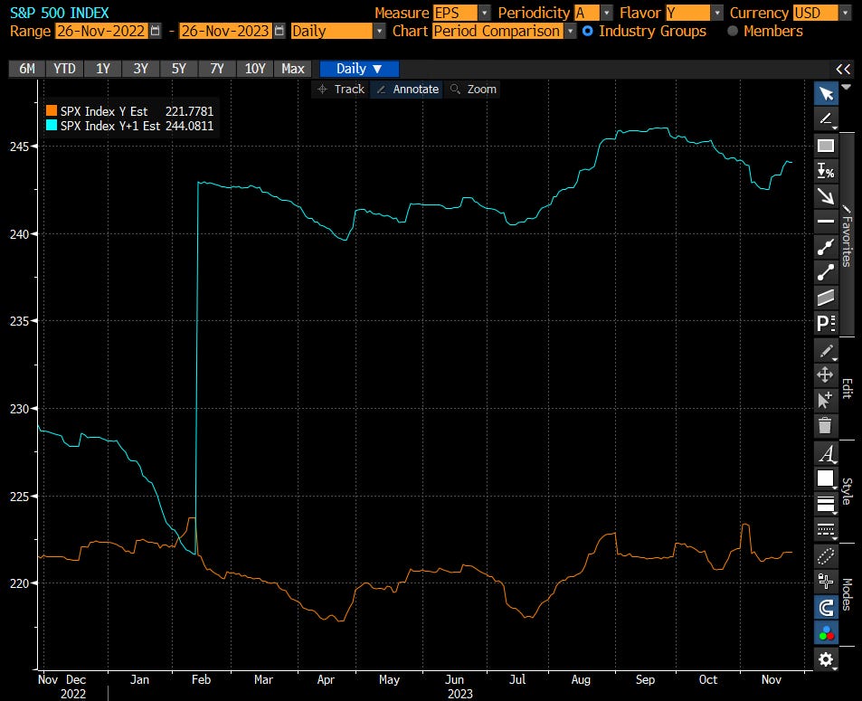Screen dimensions: 862x701
Task: Open the white fill color swatch
Action: click(826, 478)
